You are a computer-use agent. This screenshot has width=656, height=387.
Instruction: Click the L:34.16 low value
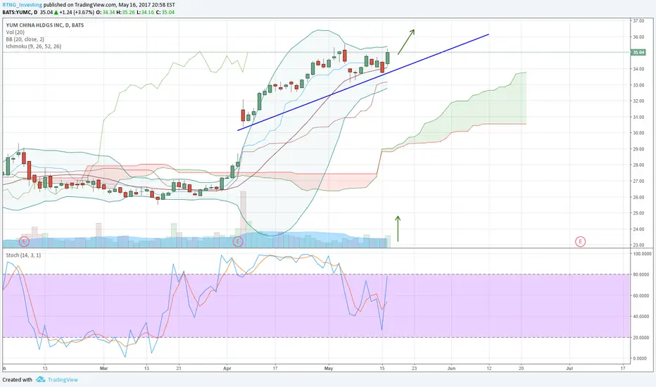click(x=145, y=12)
